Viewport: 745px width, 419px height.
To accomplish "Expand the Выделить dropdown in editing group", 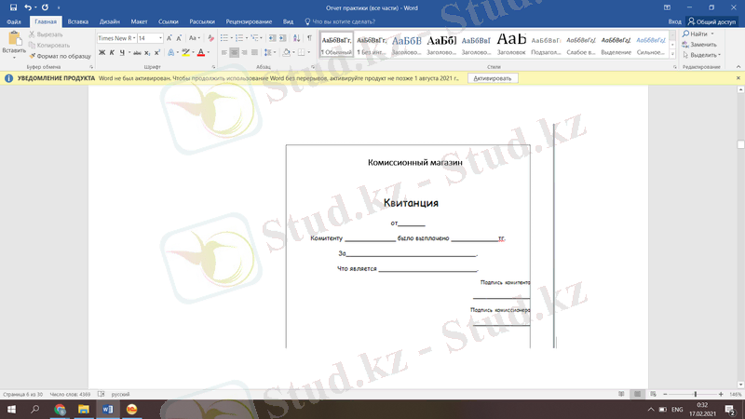I will pos(703,55).
